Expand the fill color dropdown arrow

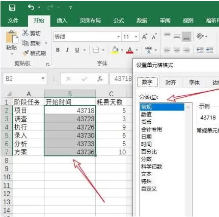tap(122, 50)
